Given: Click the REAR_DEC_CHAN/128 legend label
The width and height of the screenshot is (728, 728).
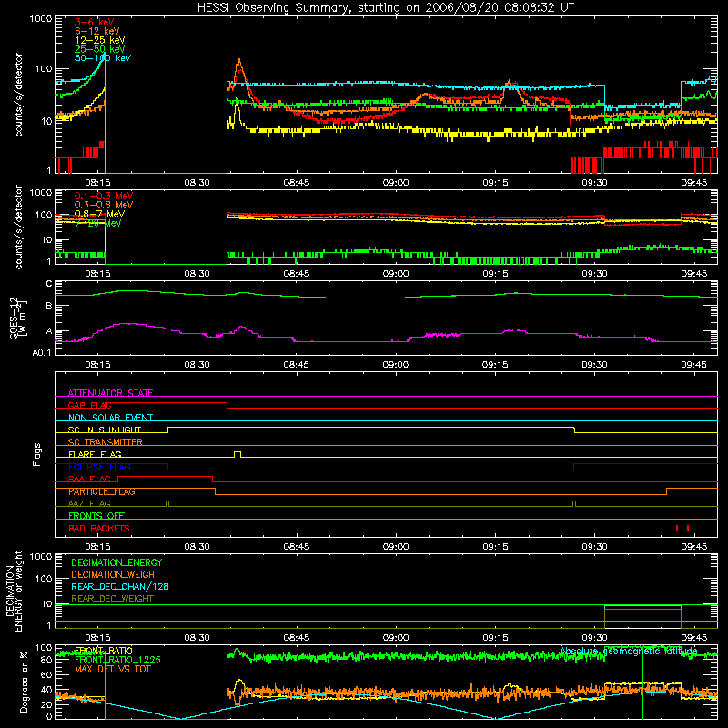Looking at the screenshot, I should pyautogui.click(x=120, y=586).
